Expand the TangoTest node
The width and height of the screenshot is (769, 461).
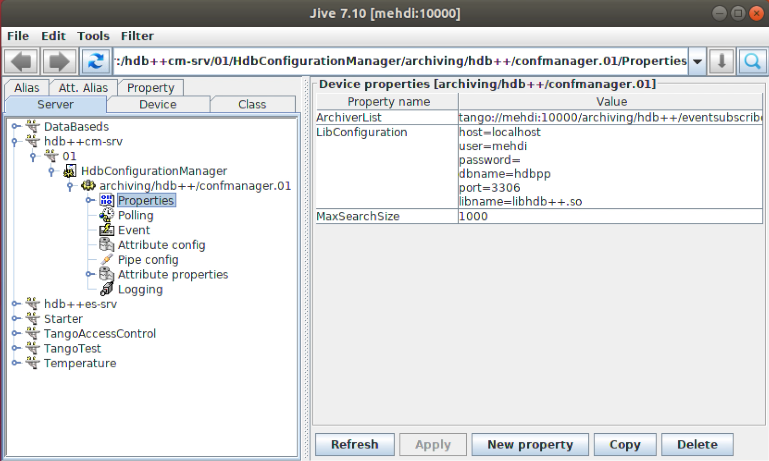[x=15, y=348]
